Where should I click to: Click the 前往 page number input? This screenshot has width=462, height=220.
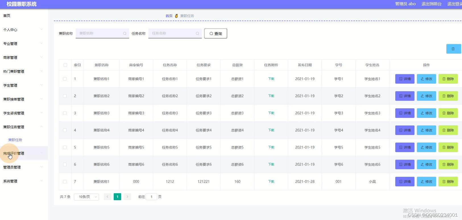(x=152, y=197)
